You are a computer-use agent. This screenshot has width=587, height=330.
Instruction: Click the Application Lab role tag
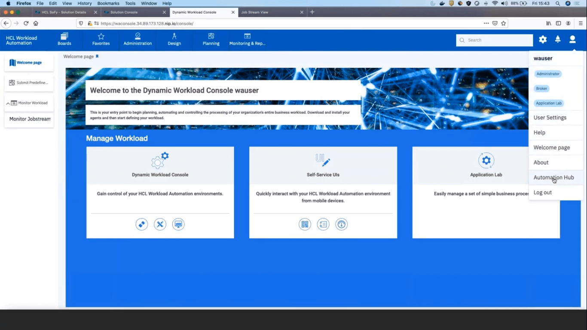(x=548, y=103)
